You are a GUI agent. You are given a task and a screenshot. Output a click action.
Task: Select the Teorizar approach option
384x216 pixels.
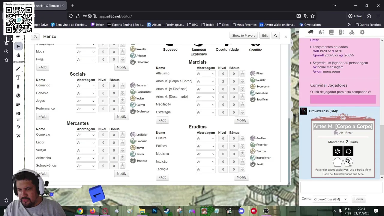tap(258, 151)
